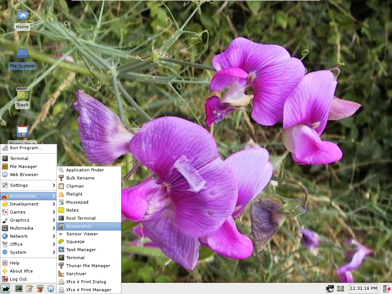Launch the highlighted Screenshot tool

pyautogui.click(x=89, y=226)
